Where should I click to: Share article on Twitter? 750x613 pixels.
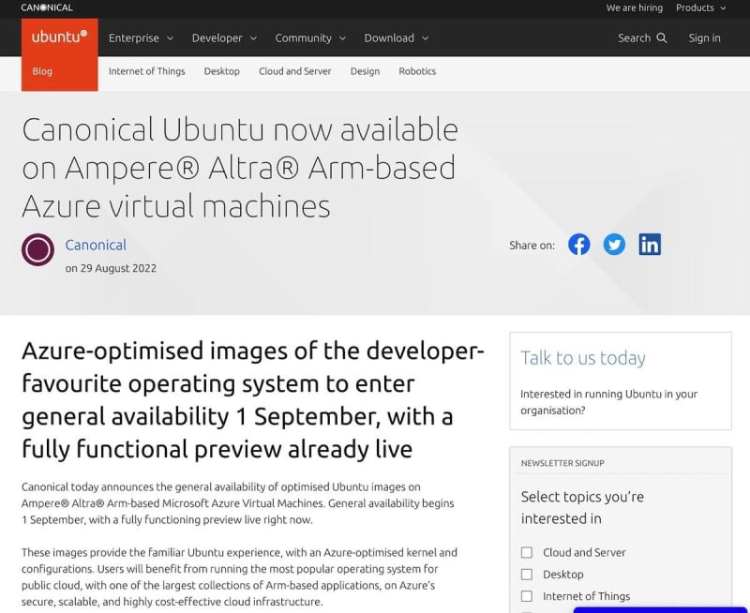[614, 245]
